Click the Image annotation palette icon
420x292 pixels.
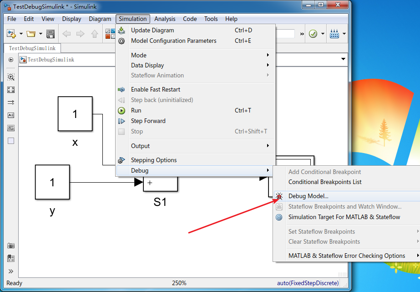pos(10,128)
